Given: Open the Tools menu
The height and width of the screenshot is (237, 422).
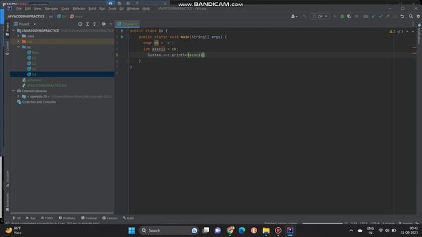Looking at the screenshot, I should tap(112, 9).
